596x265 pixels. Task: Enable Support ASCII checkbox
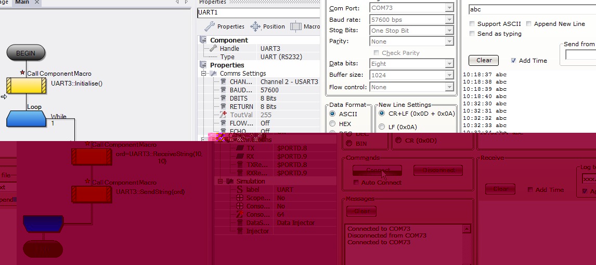click(x=472, y=23)
